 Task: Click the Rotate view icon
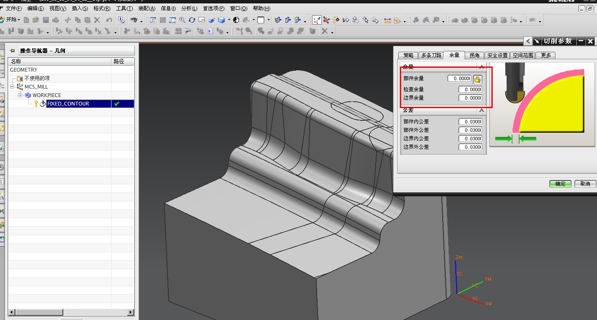(192, 20)
